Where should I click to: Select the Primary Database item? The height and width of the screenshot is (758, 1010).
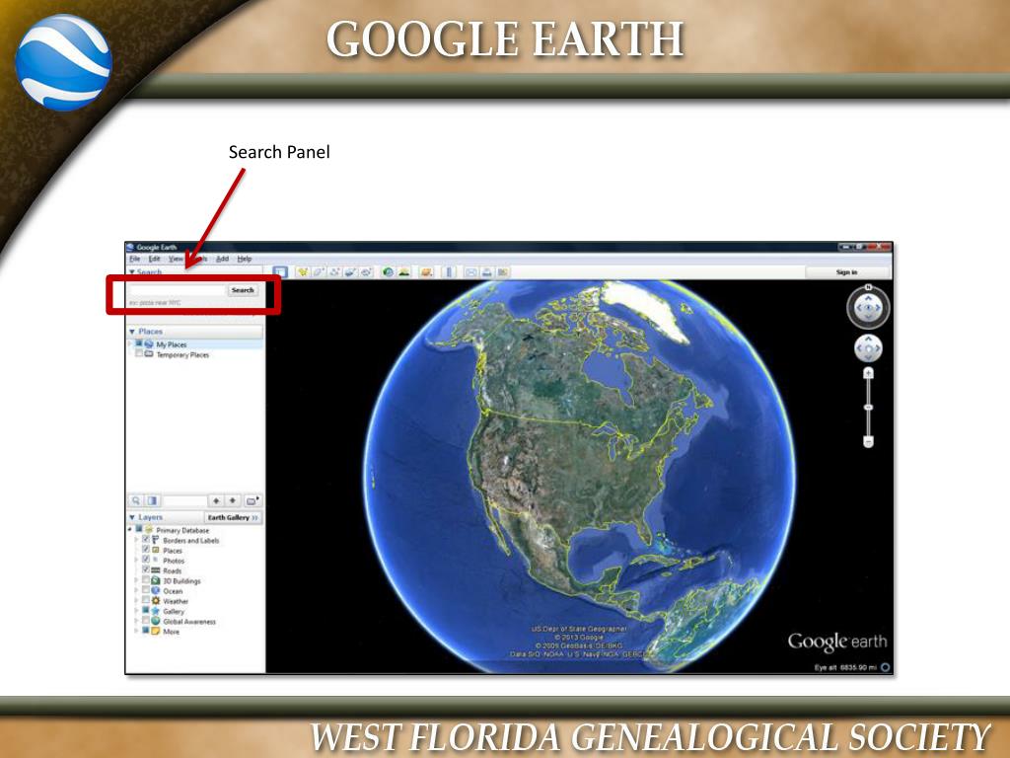[x=182, y=530]
